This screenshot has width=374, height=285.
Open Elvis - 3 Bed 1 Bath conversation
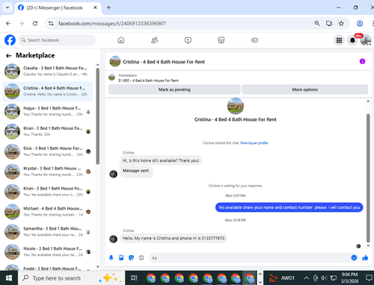click(x=47, y=151)
